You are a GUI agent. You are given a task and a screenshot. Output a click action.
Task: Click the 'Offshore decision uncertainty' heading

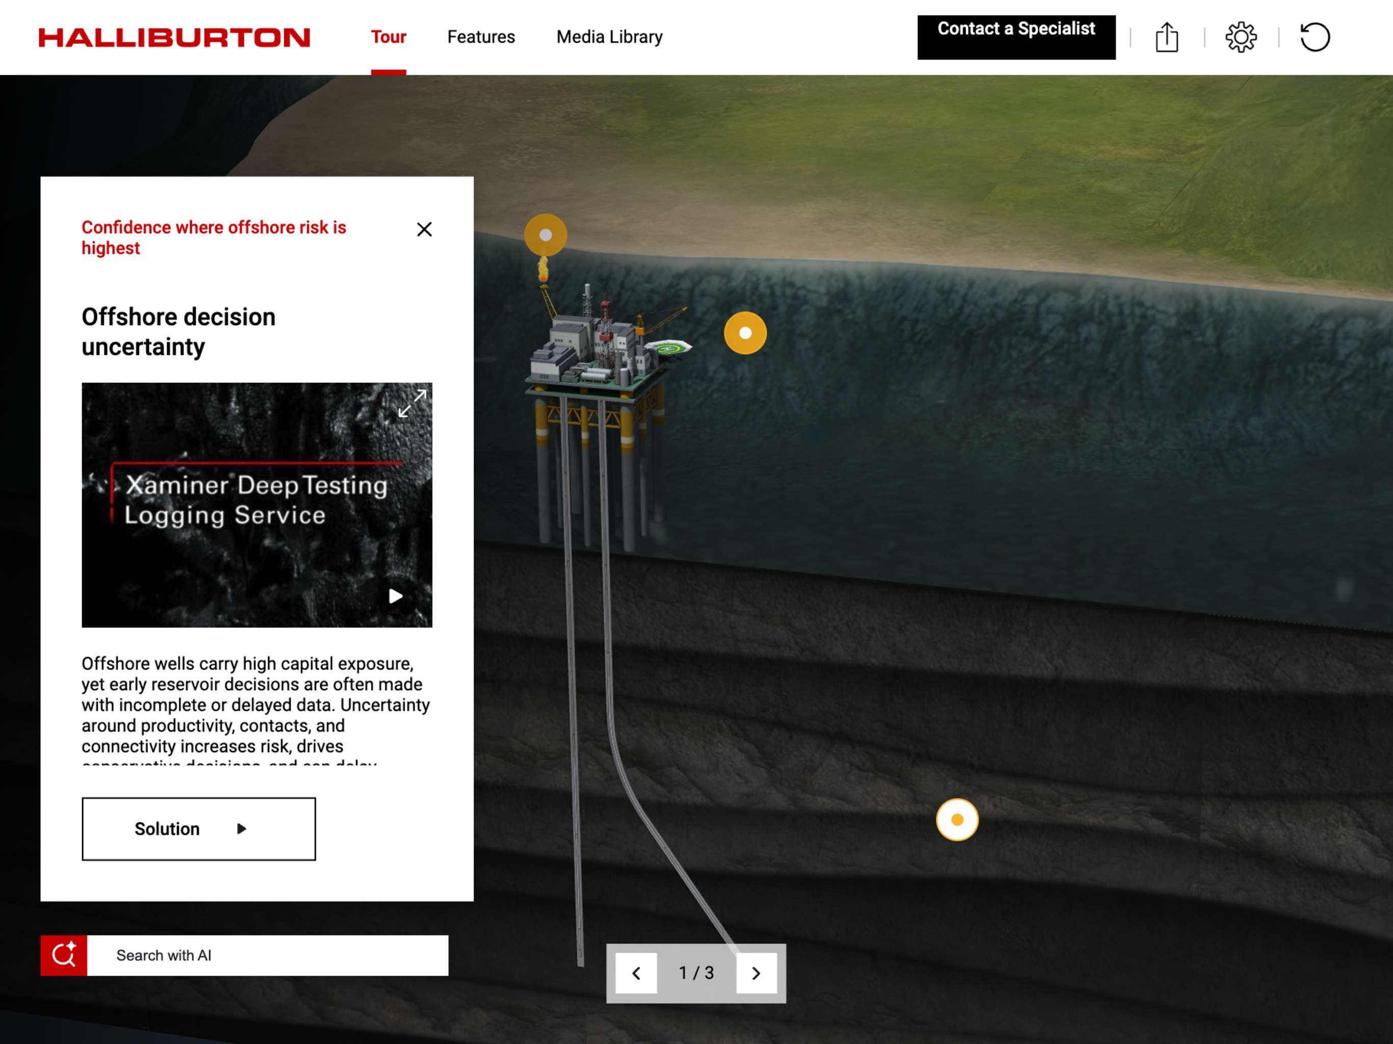click(179, 332)
